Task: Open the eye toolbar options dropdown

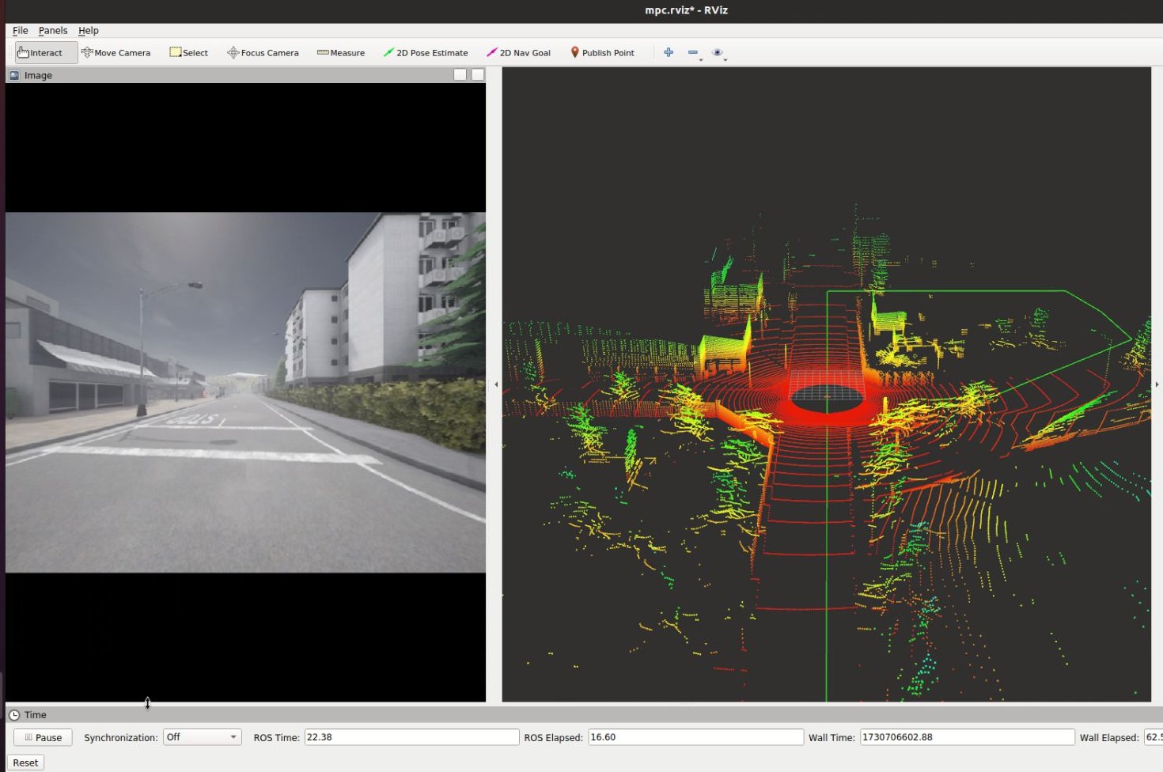Action: click(x=718, y=53)
